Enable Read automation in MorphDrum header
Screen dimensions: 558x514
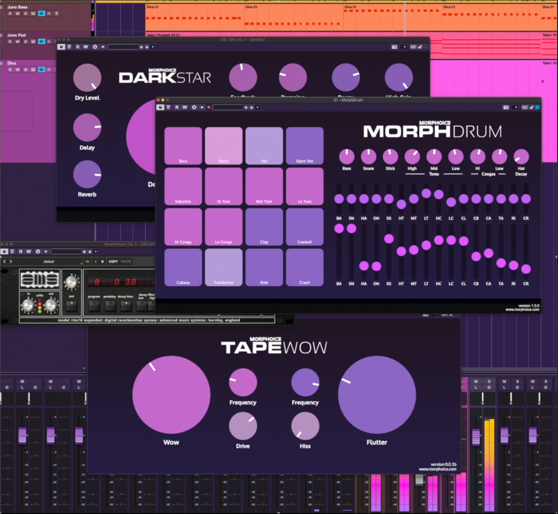[x=177, y=107]
